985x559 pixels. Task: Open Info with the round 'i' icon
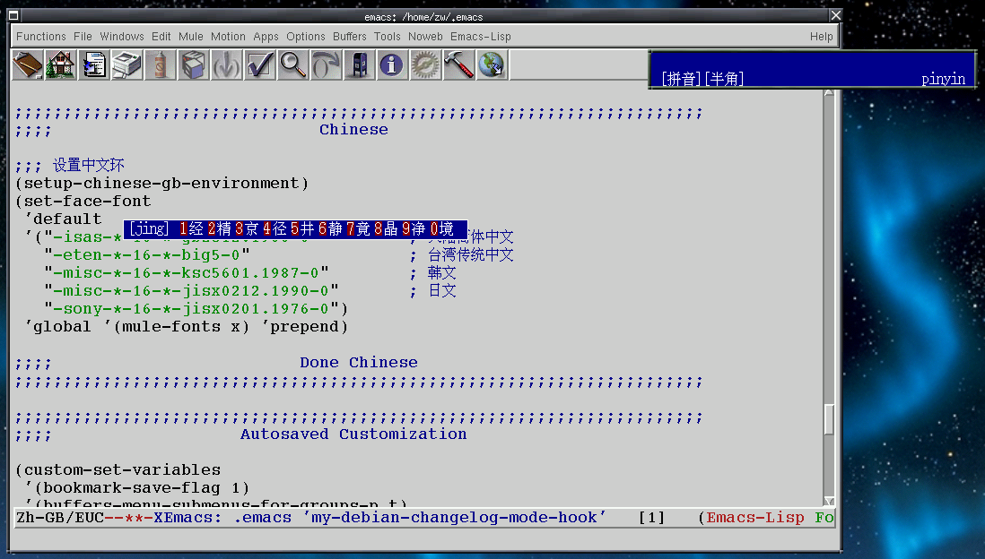[x=391, y=65]
